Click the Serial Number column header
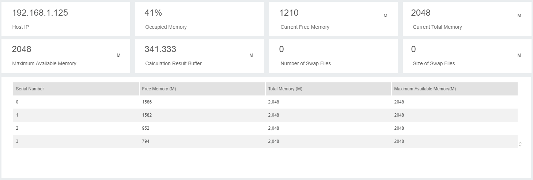The height and width of the screenshot is (180, 533). click(30, 89)
